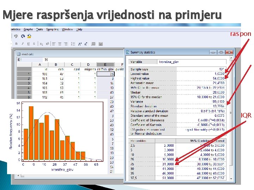Select row 3 header
Screen dimensions: 254x190
click(24, 83)
